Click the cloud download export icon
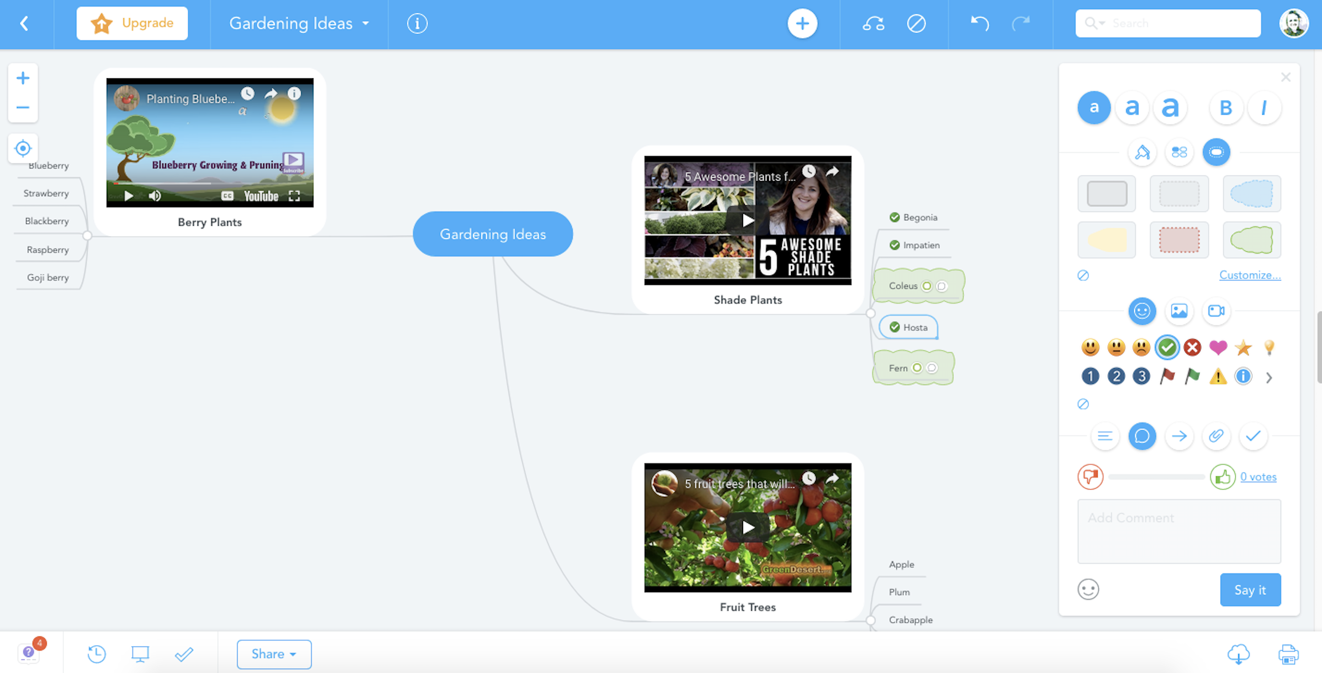This screenshot has height=673, width=1322. pos(1238,654)
